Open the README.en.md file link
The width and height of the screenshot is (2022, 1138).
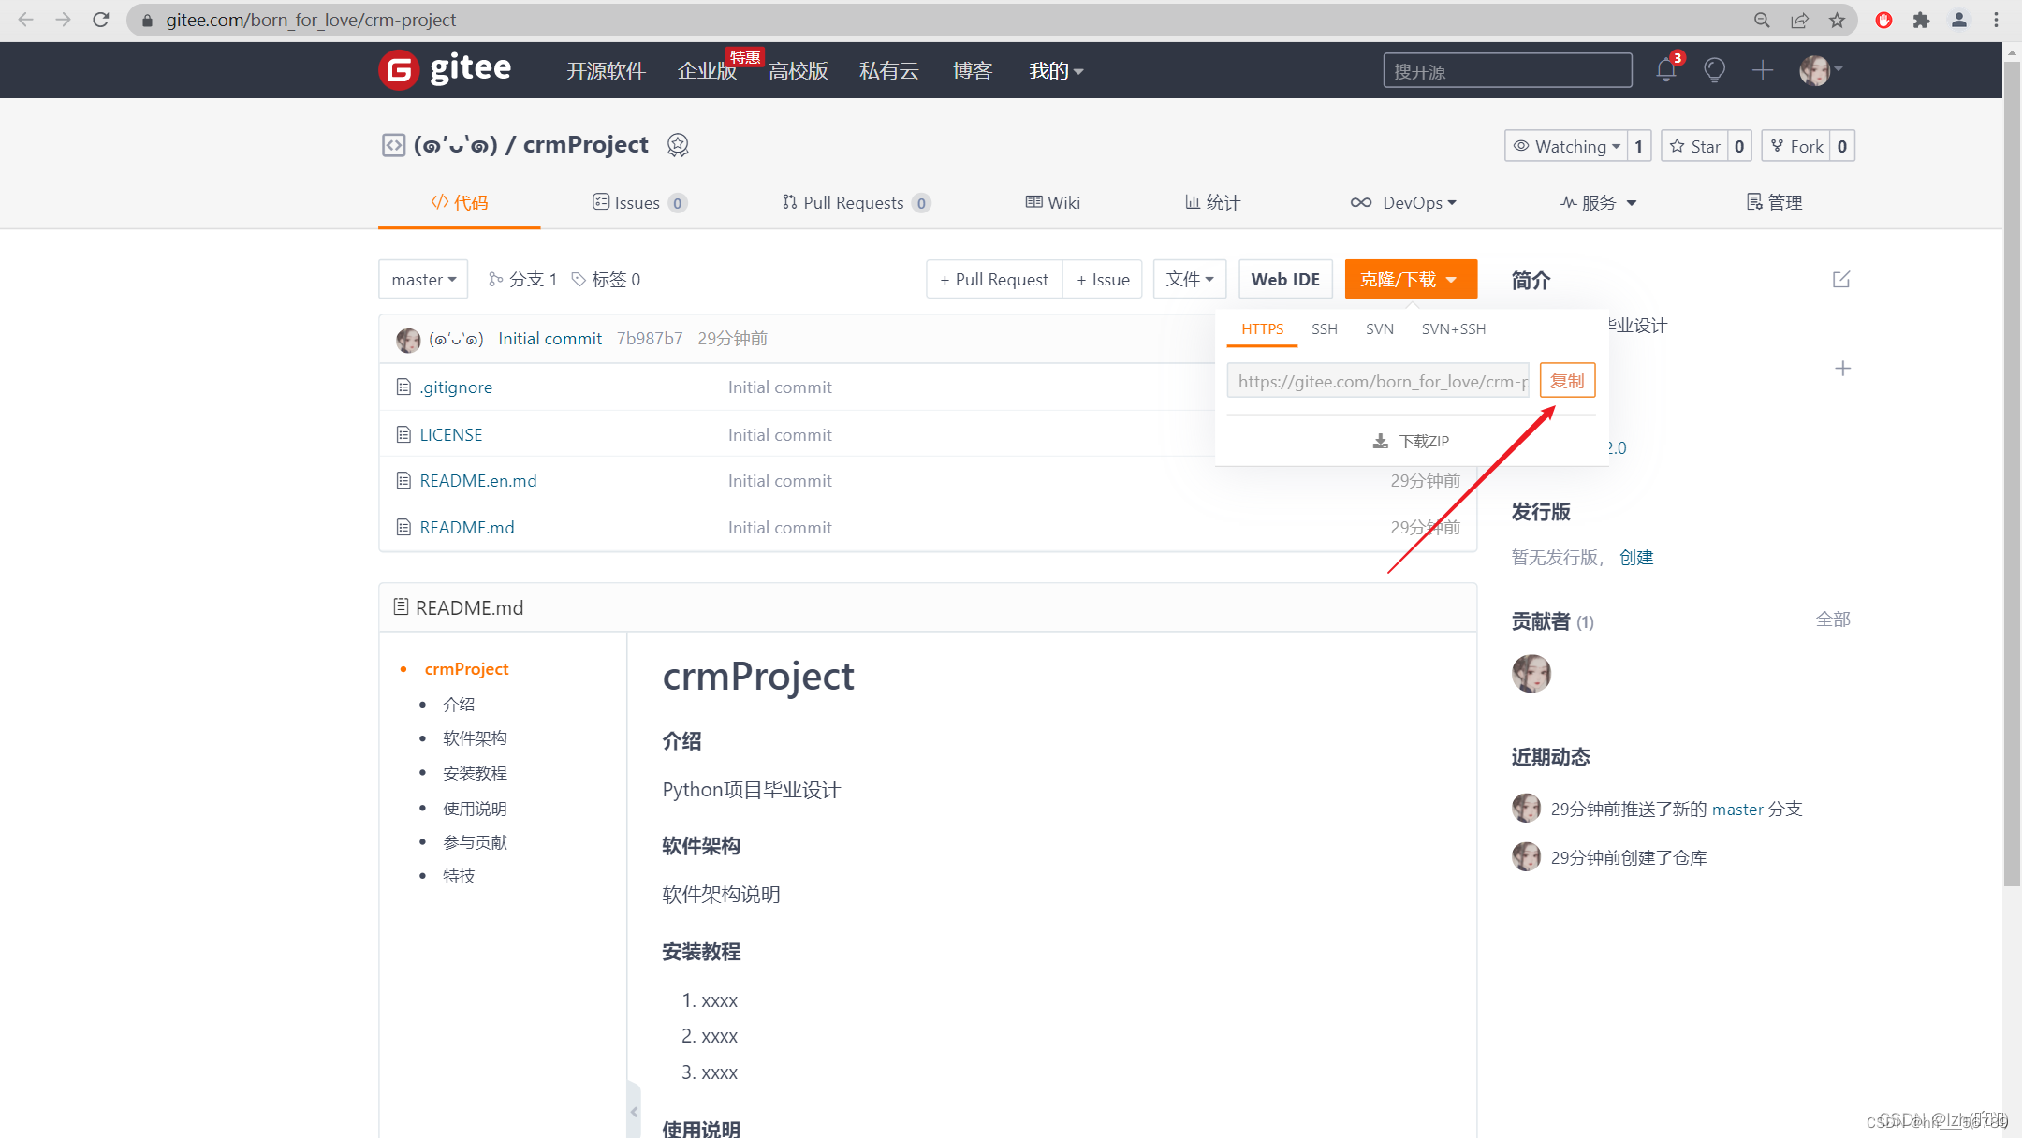click(477, 481)
